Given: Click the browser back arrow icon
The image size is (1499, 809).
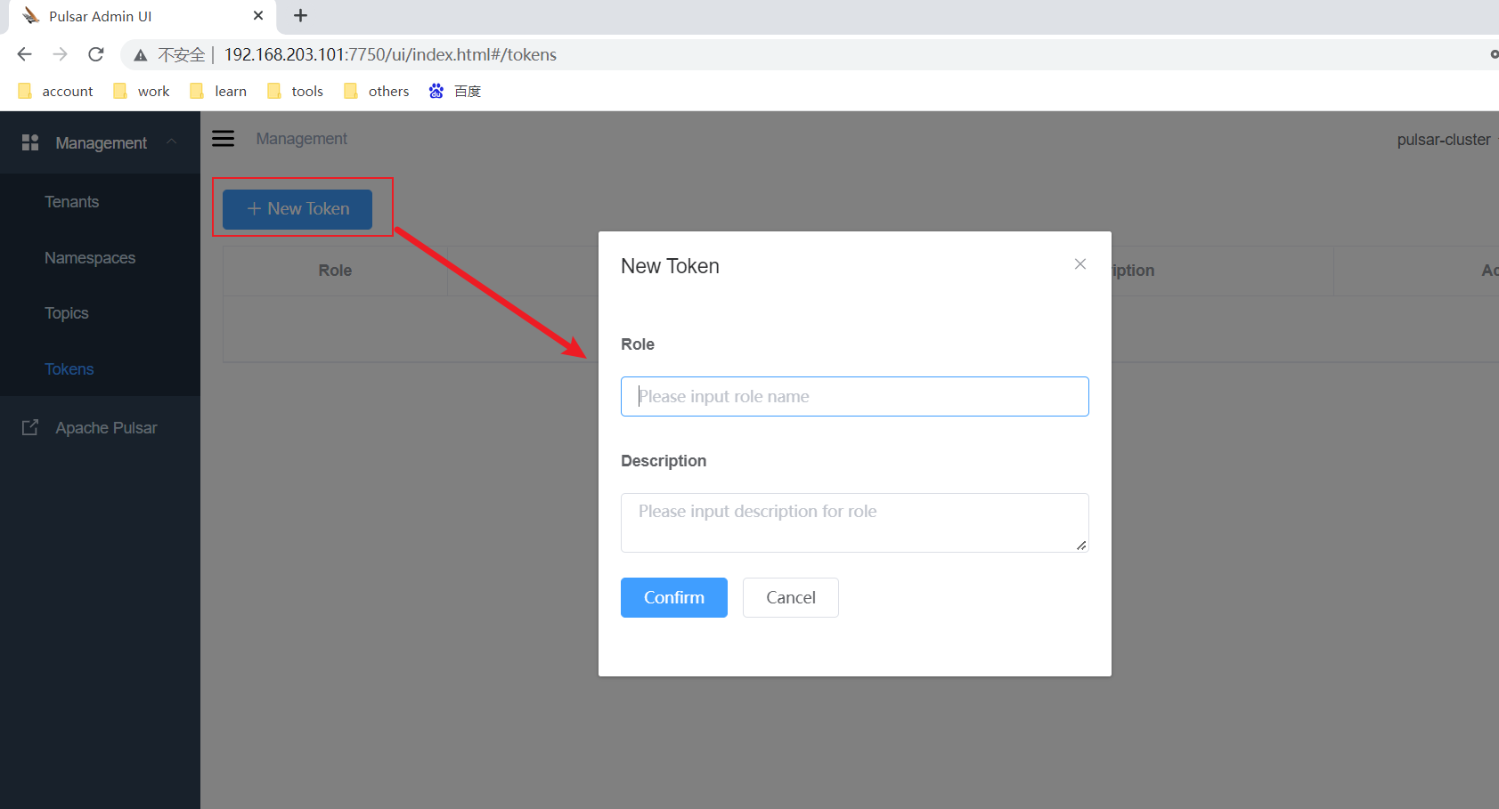Looking at the screenshot, I should (24, 54).
